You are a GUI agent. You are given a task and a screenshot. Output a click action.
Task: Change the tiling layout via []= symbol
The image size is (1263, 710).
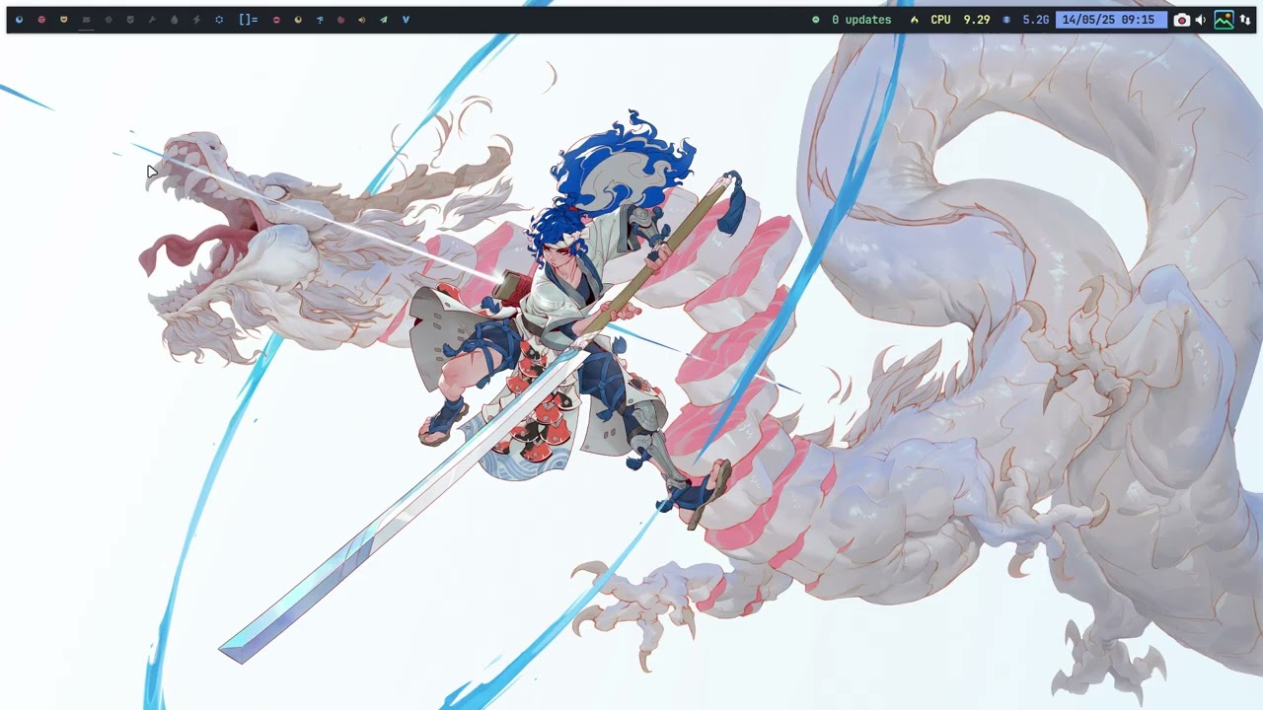click(248, 20)
